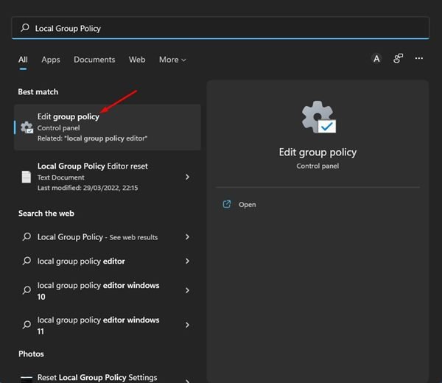The image size is (442, 383).
Task: Click magnifier icon beside local group policy editor
Action: (27, 261)
